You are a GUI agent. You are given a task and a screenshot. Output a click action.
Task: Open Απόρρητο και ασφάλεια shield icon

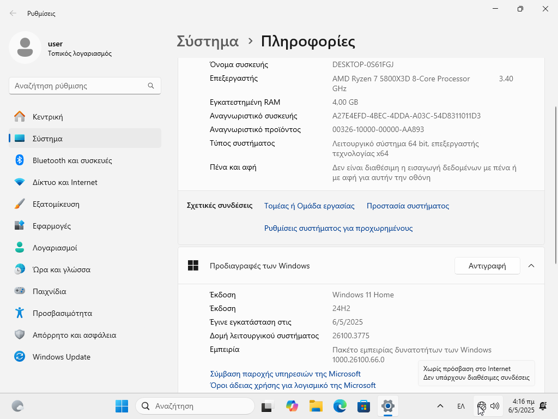point(20,334)
